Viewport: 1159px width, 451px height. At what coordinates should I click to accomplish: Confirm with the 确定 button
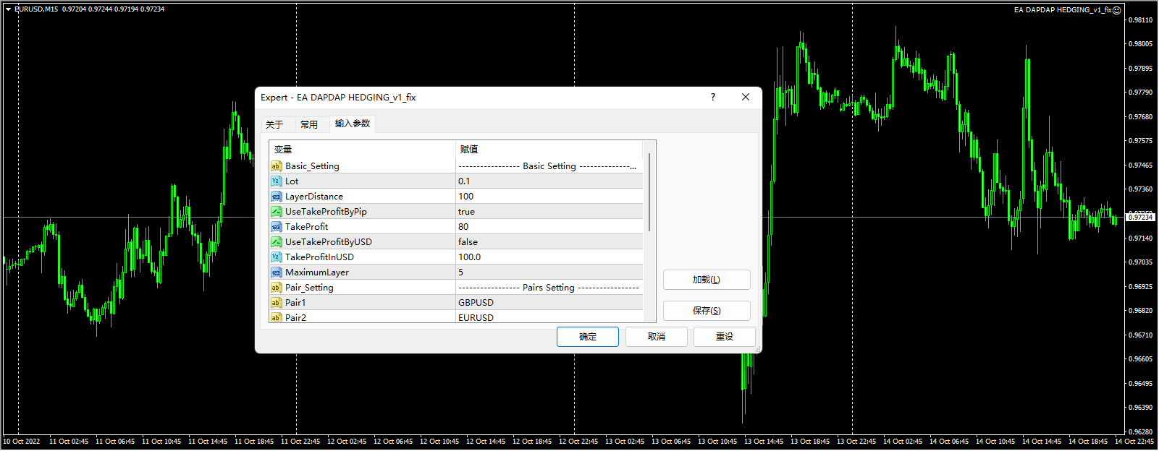[588, 337]
